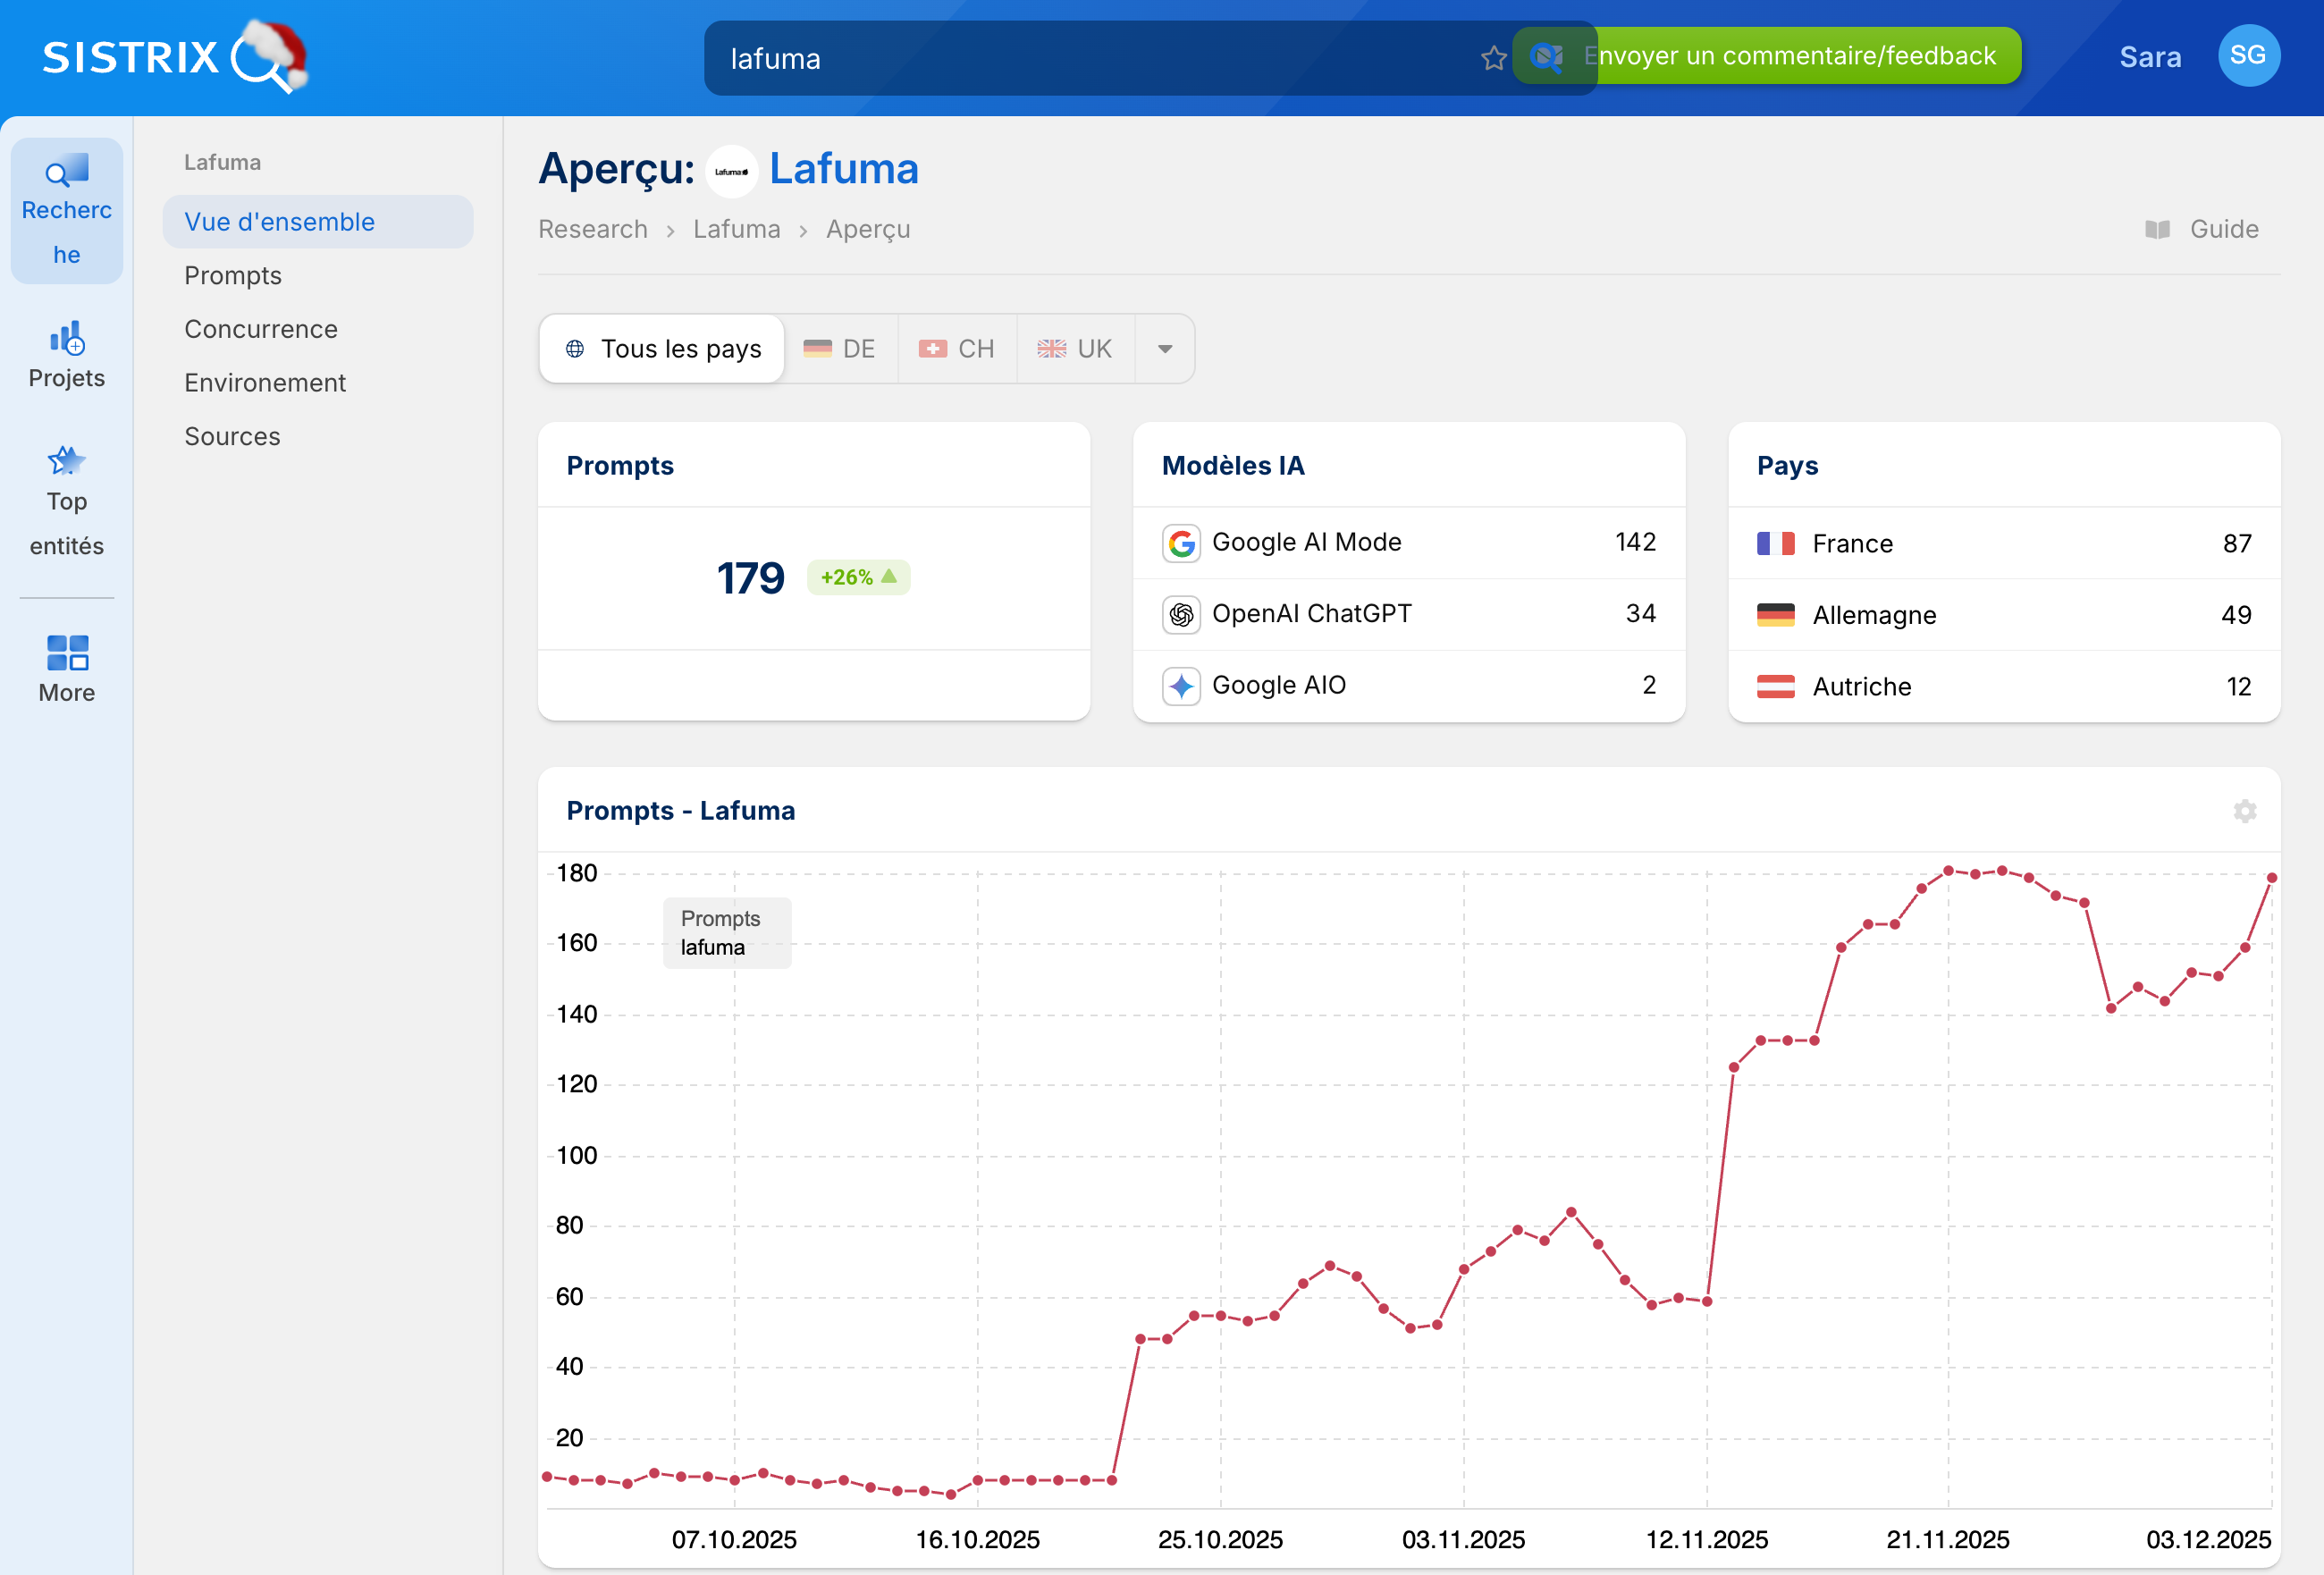Switch country filter to DE

(x=840, y=349)
